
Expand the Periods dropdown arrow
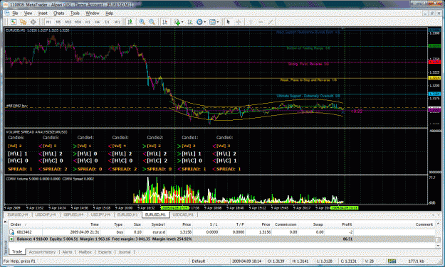pos(204,22)
